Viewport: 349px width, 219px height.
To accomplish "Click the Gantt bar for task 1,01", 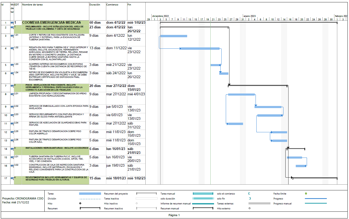I will tap(174, 36).
